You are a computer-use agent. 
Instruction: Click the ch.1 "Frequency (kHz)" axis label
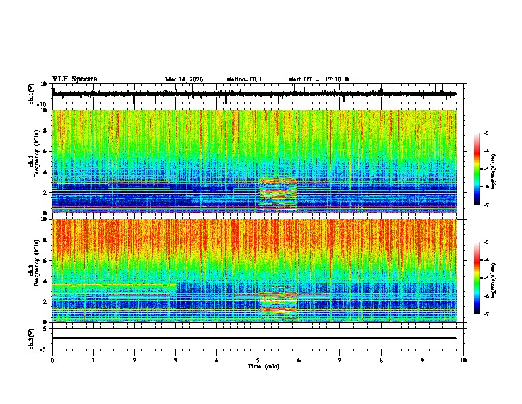coord(37,152)
